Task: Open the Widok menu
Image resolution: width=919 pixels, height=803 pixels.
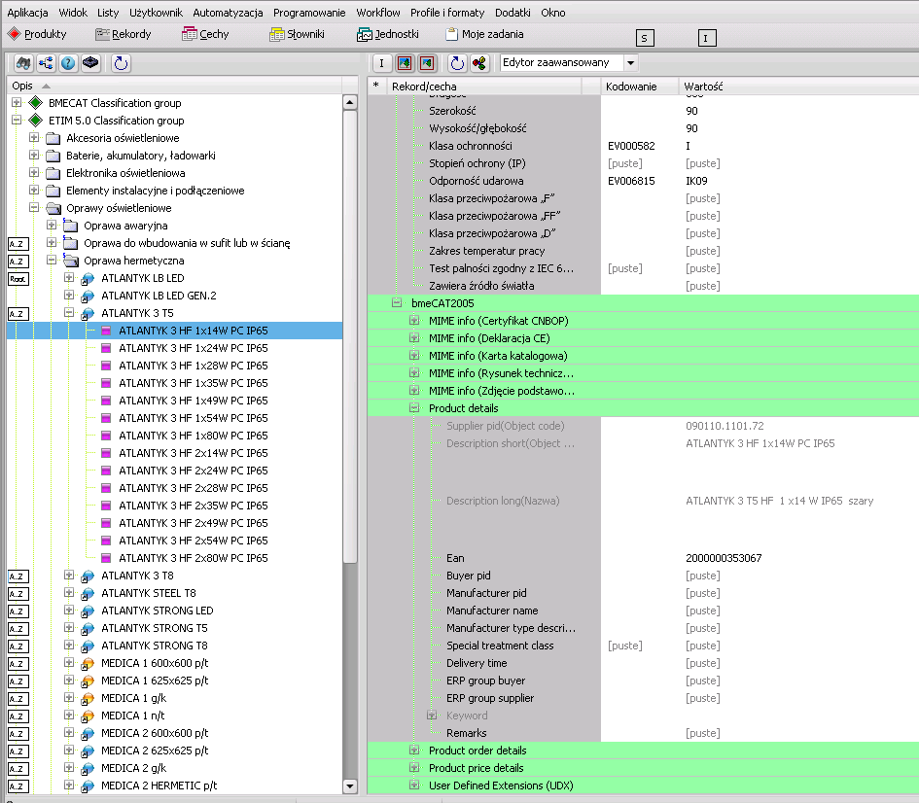Action: [73, 13]
